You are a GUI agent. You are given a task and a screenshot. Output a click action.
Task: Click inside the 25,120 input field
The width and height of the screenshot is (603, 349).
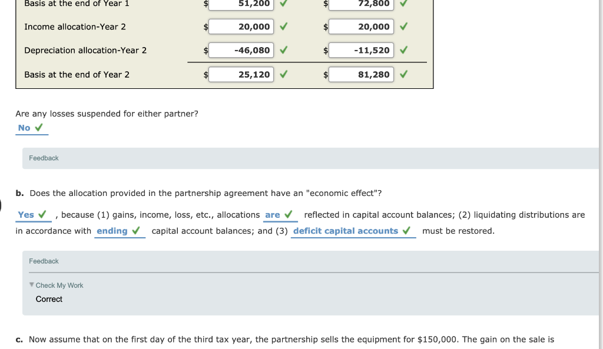coord(241,74)
